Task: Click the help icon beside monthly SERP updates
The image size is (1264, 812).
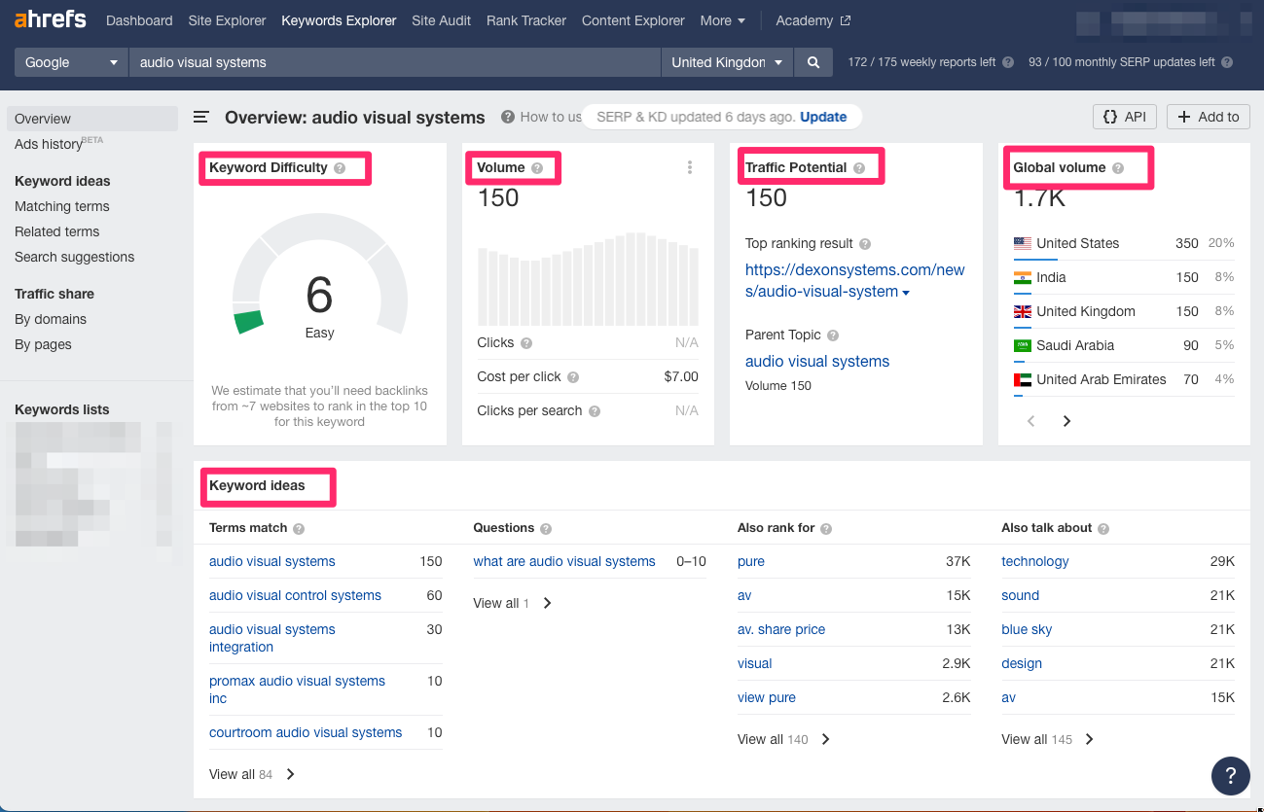Action: click(1227, 62)
